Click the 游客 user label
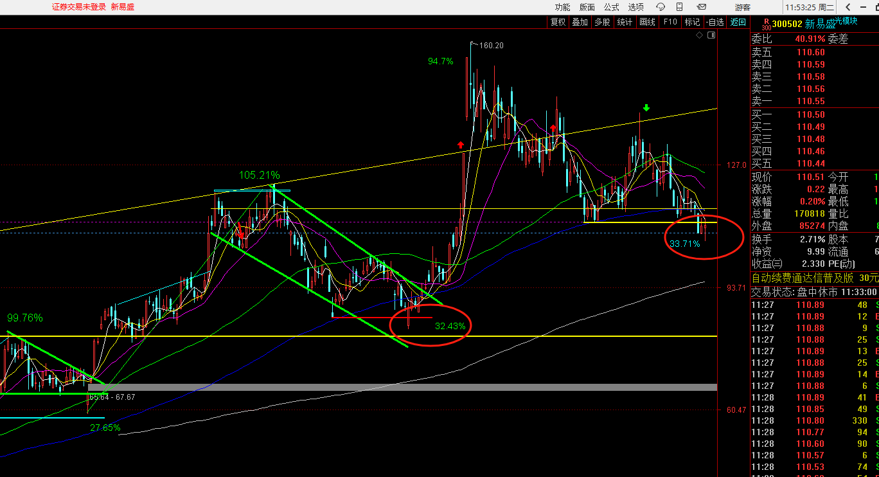The image size is (879, 477). click(743, 7)
